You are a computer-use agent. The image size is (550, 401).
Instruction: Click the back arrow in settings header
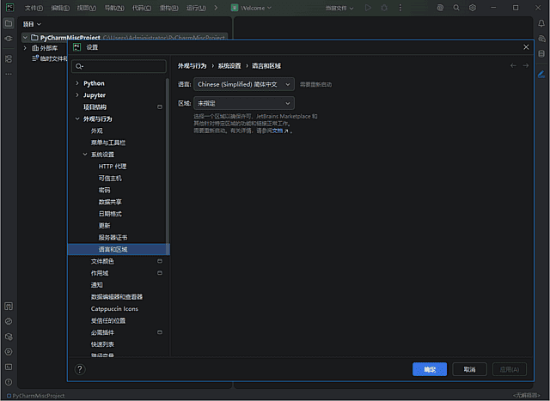coord(513,65)
